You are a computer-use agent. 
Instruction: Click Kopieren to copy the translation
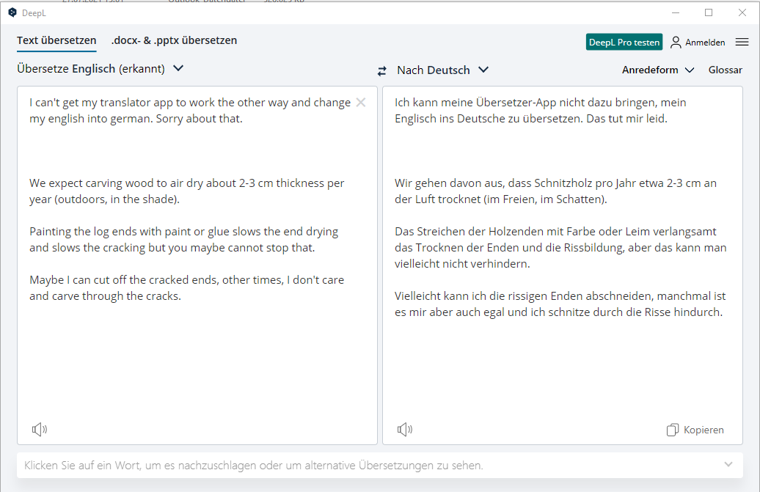(704, 430)
